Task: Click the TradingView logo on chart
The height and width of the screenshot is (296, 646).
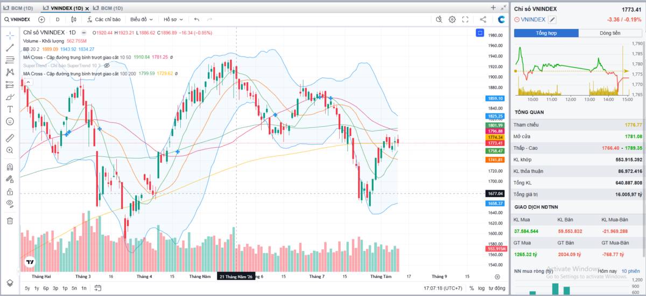Action: [x=29, y=263]
